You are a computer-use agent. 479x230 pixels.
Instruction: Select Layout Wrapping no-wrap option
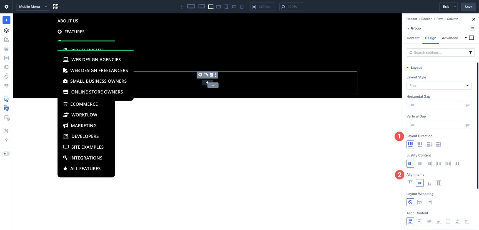click(x=410, y=202)
